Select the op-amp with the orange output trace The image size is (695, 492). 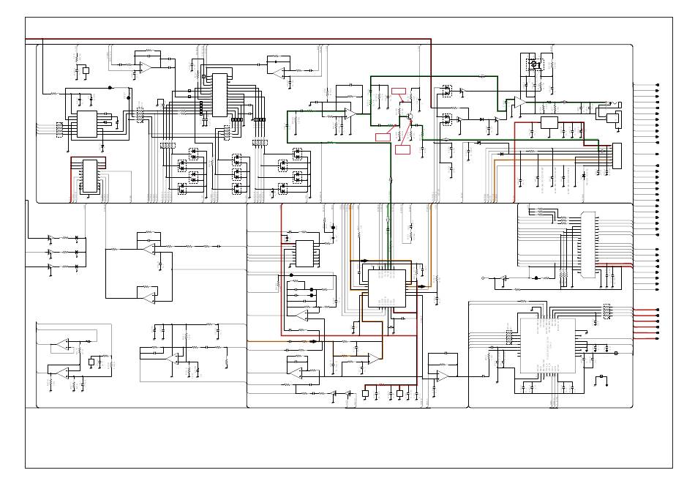pyautogui.click(x=374, y=359)
